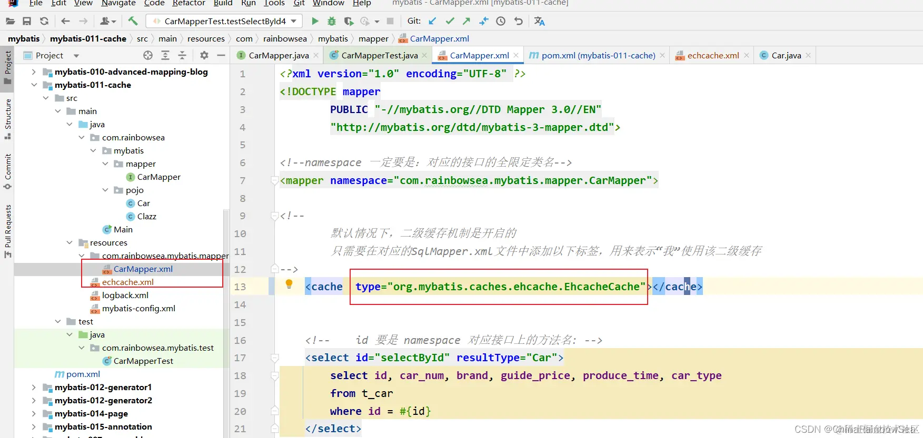This screenshot has width=923, height=438.
Task: Navigate back with the left arrow
Action: 65,21
